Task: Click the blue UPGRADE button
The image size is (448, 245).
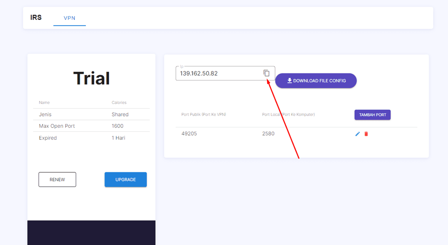Action: (x=126, y=180)
